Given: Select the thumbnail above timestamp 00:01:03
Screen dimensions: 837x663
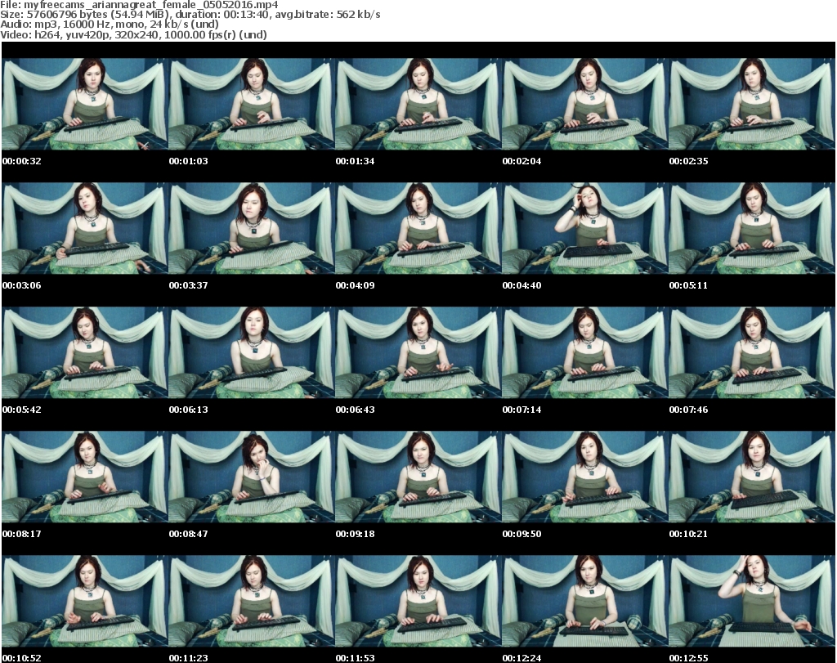Looking at the screenshot, I should coord(252,104).
